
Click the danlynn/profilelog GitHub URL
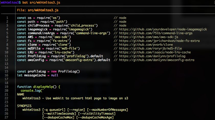(152, 56)
